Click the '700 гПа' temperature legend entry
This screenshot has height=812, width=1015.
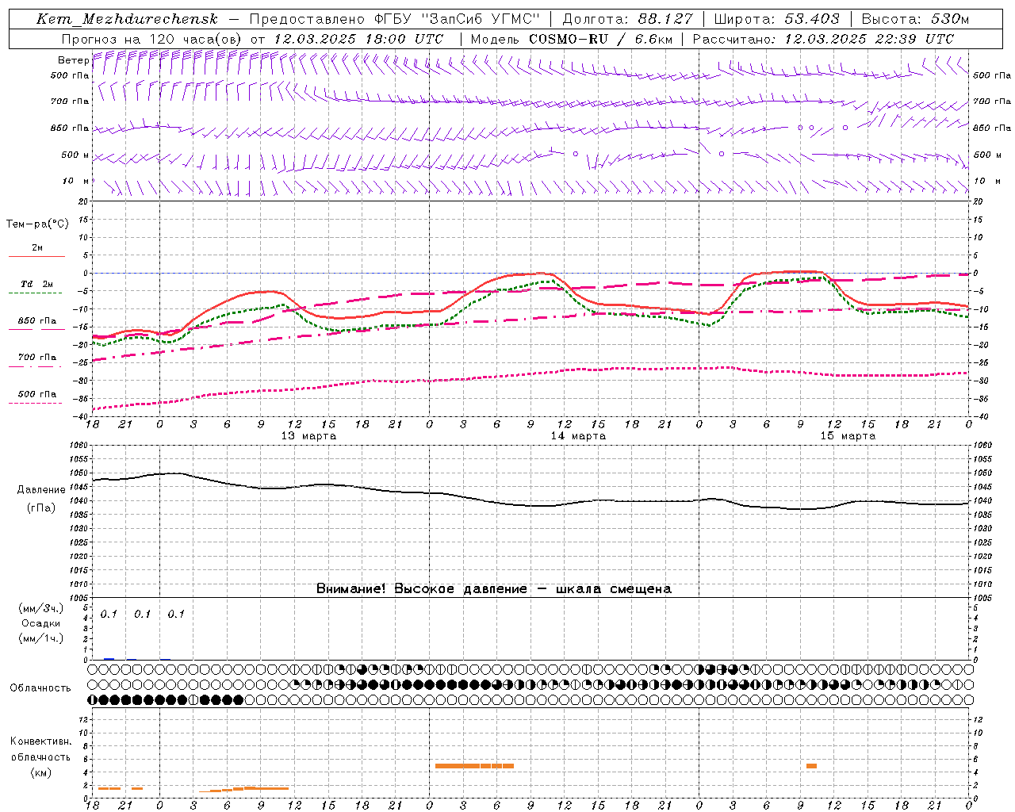coord(37,358)
